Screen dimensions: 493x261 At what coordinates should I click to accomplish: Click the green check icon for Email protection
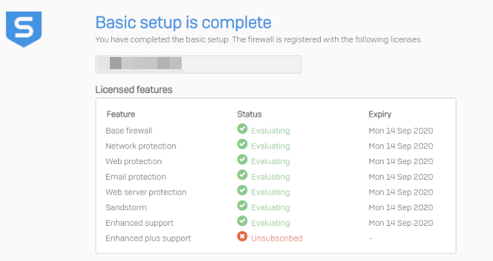(x=242, y=175)
